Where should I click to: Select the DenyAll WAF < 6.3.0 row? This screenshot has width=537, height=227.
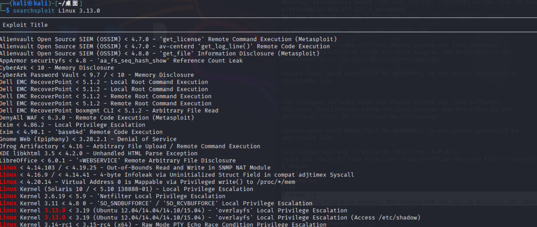pyautogui.click(x=97, y=118)
